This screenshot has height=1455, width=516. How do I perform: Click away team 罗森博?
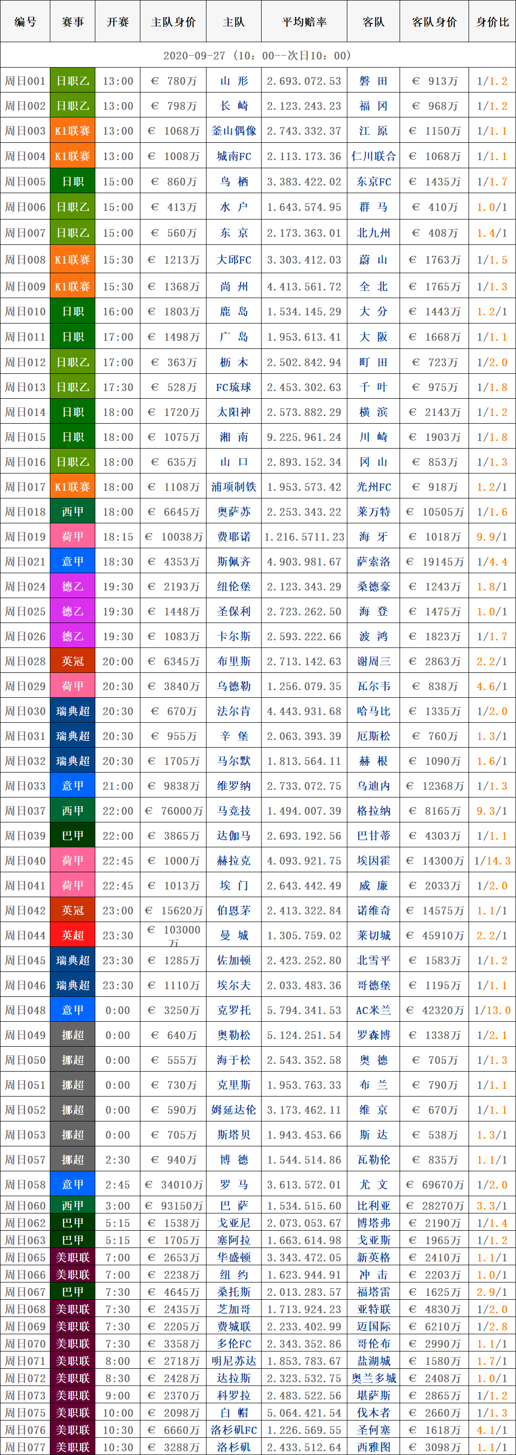pos(373,1035)
